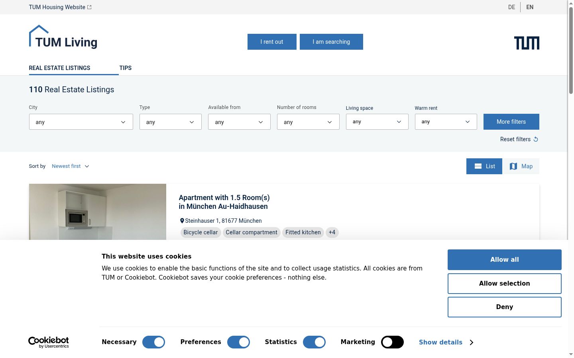
Task: Click the external link icon beside TUM Housing Website
Action: pyautogui.click(x=89, y=7)
